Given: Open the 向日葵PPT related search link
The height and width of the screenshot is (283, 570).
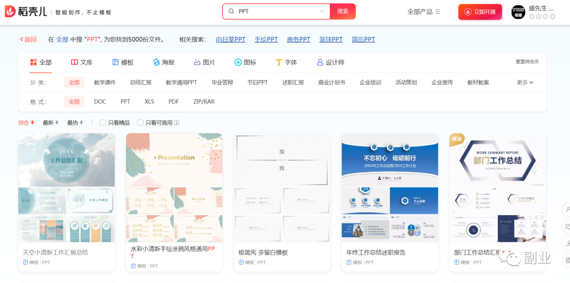Looking at the screenshot, I should point(231,40).
